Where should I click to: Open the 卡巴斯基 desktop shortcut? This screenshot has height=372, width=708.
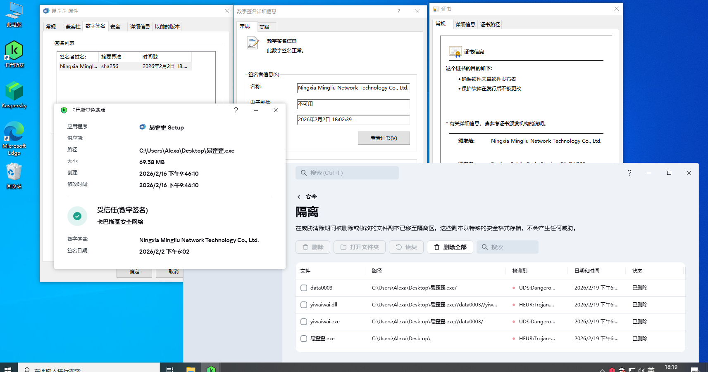click(x=14, y=54)
